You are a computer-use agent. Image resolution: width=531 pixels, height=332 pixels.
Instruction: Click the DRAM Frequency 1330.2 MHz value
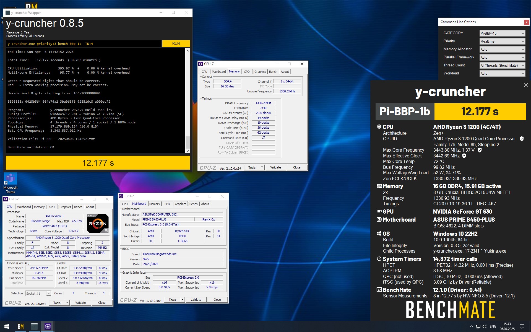pyautogui.click(x=263, y=103)
